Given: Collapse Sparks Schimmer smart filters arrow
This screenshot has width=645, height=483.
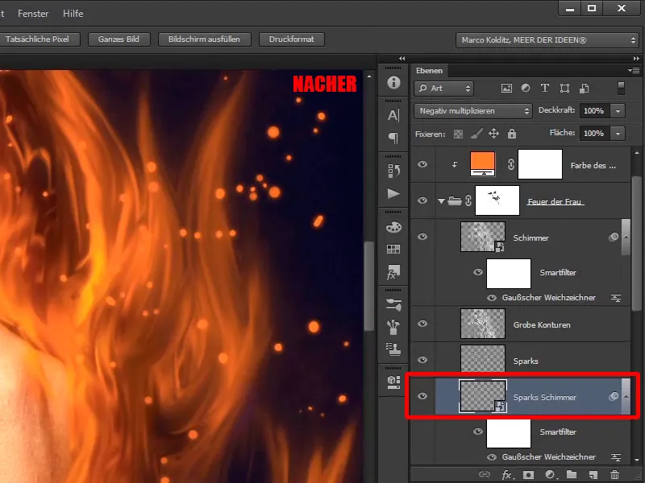Looking at the screenshot, I should pos(626,396).
